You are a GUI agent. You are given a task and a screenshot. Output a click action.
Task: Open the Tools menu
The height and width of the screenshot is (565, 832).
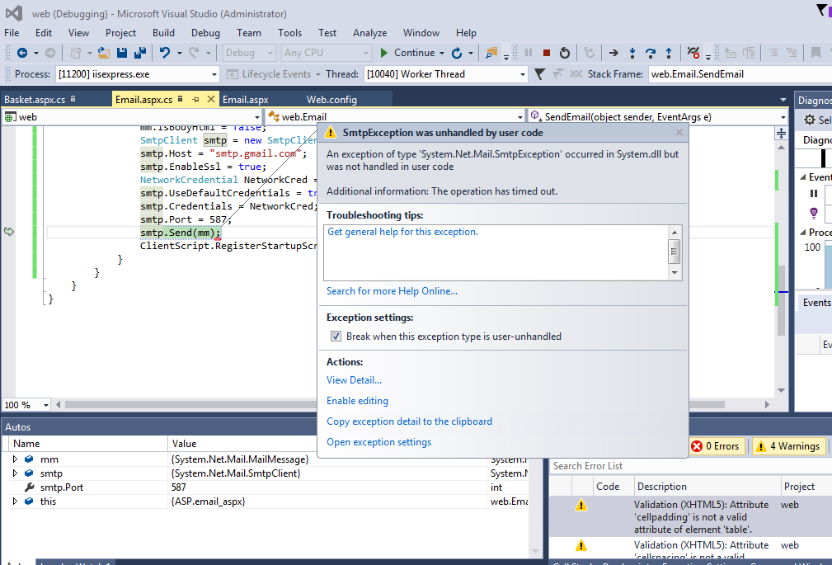coord(289,33)
